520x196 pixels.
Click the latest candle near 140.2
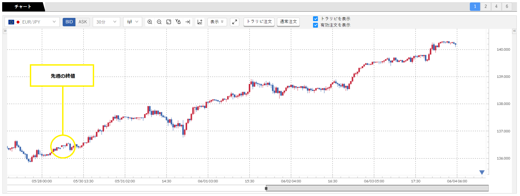click(x=456, y=44)
